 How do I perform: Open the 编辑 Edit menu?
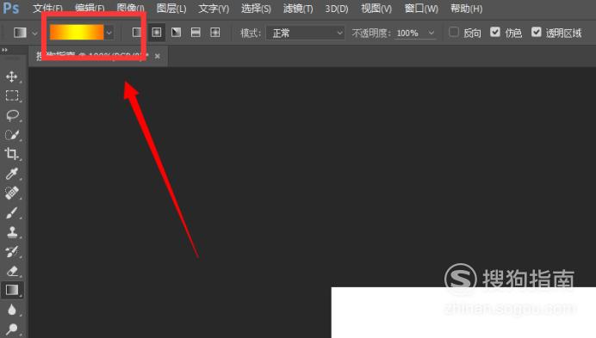(x=90, y=9)
